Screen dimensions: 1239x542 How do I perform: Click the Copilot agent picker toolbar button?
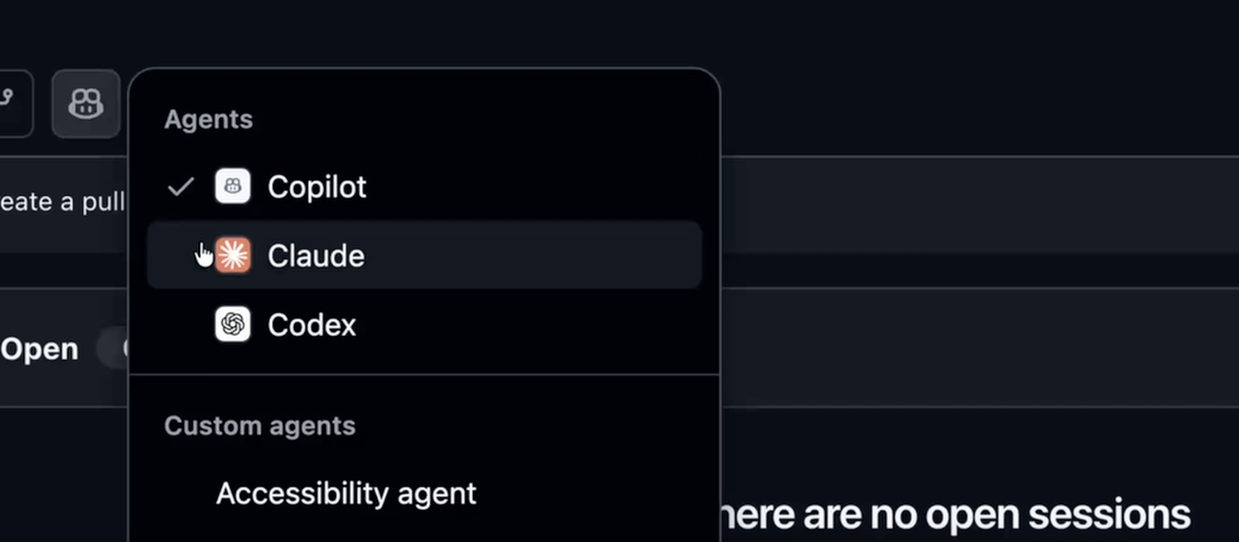(x=86, y=104)
